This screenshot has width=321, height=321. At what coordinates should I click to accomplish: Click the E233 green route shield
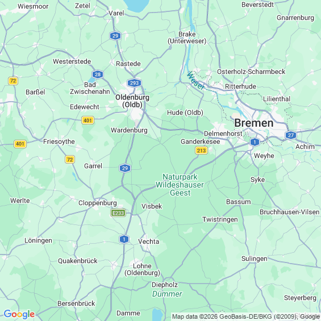pos(118,213)
